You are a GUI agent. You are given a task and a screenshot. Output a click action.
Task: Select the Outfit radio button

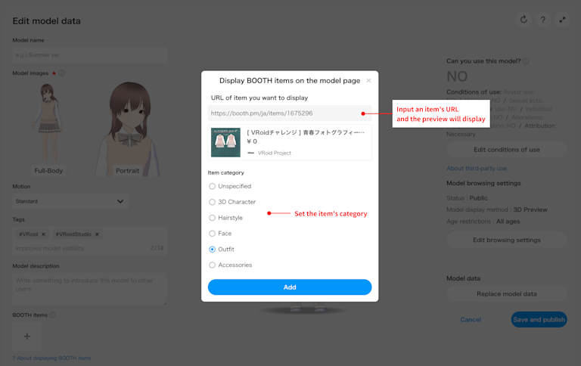pyautogui.click(x=212, y=250)
